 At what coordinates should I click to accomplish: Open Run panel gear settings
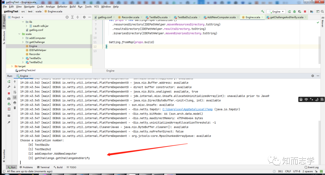point(313,76)
